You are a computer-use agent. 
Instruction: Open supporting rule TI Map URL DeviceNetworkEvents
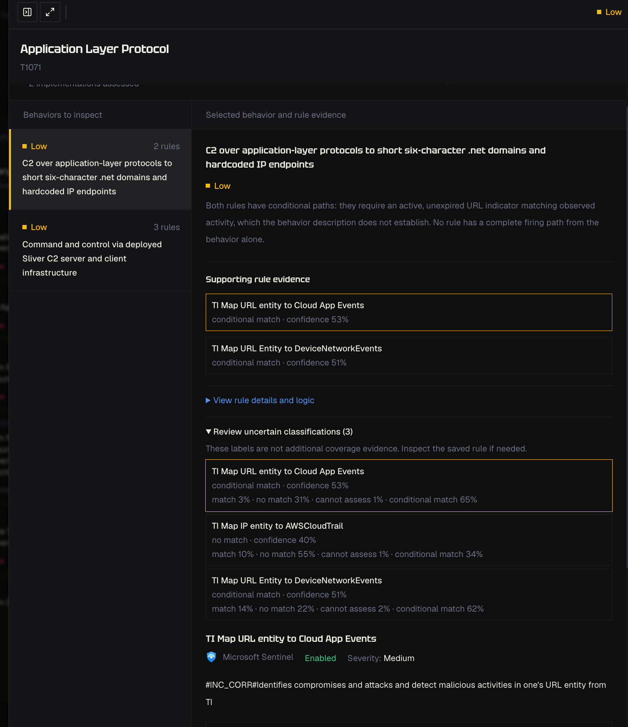coord(409,356)
